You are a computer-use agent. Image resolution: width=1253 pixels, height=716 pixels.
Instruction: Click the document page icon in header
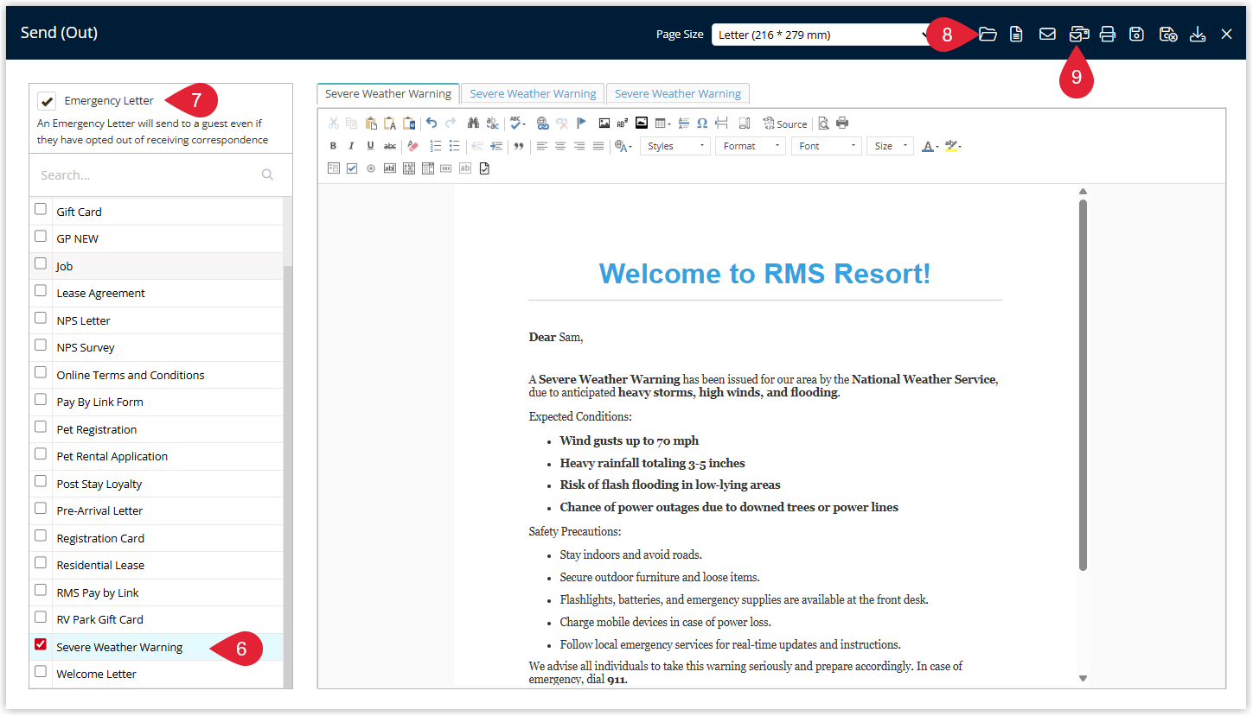pos(1017,35)
